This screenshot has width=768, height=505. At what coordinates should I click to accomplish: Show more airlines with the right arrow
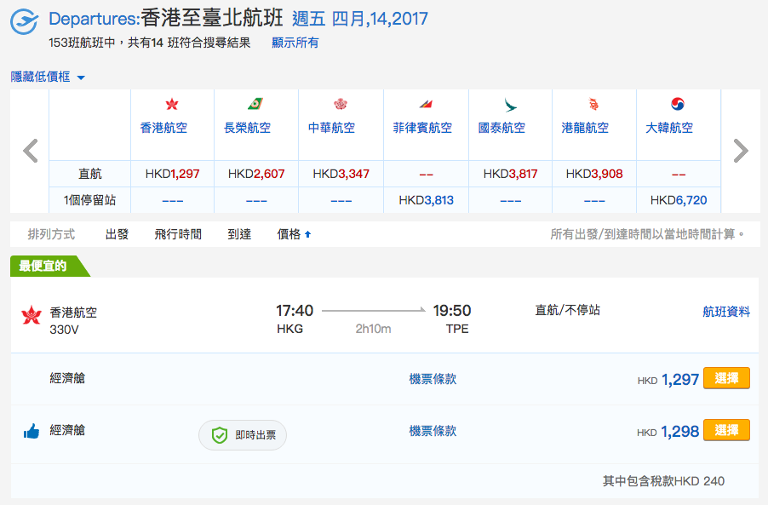[741, 151]
